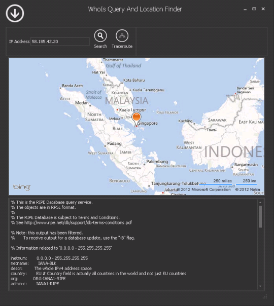Click 'This is the RIPE Database query service' line

point(52,202)
